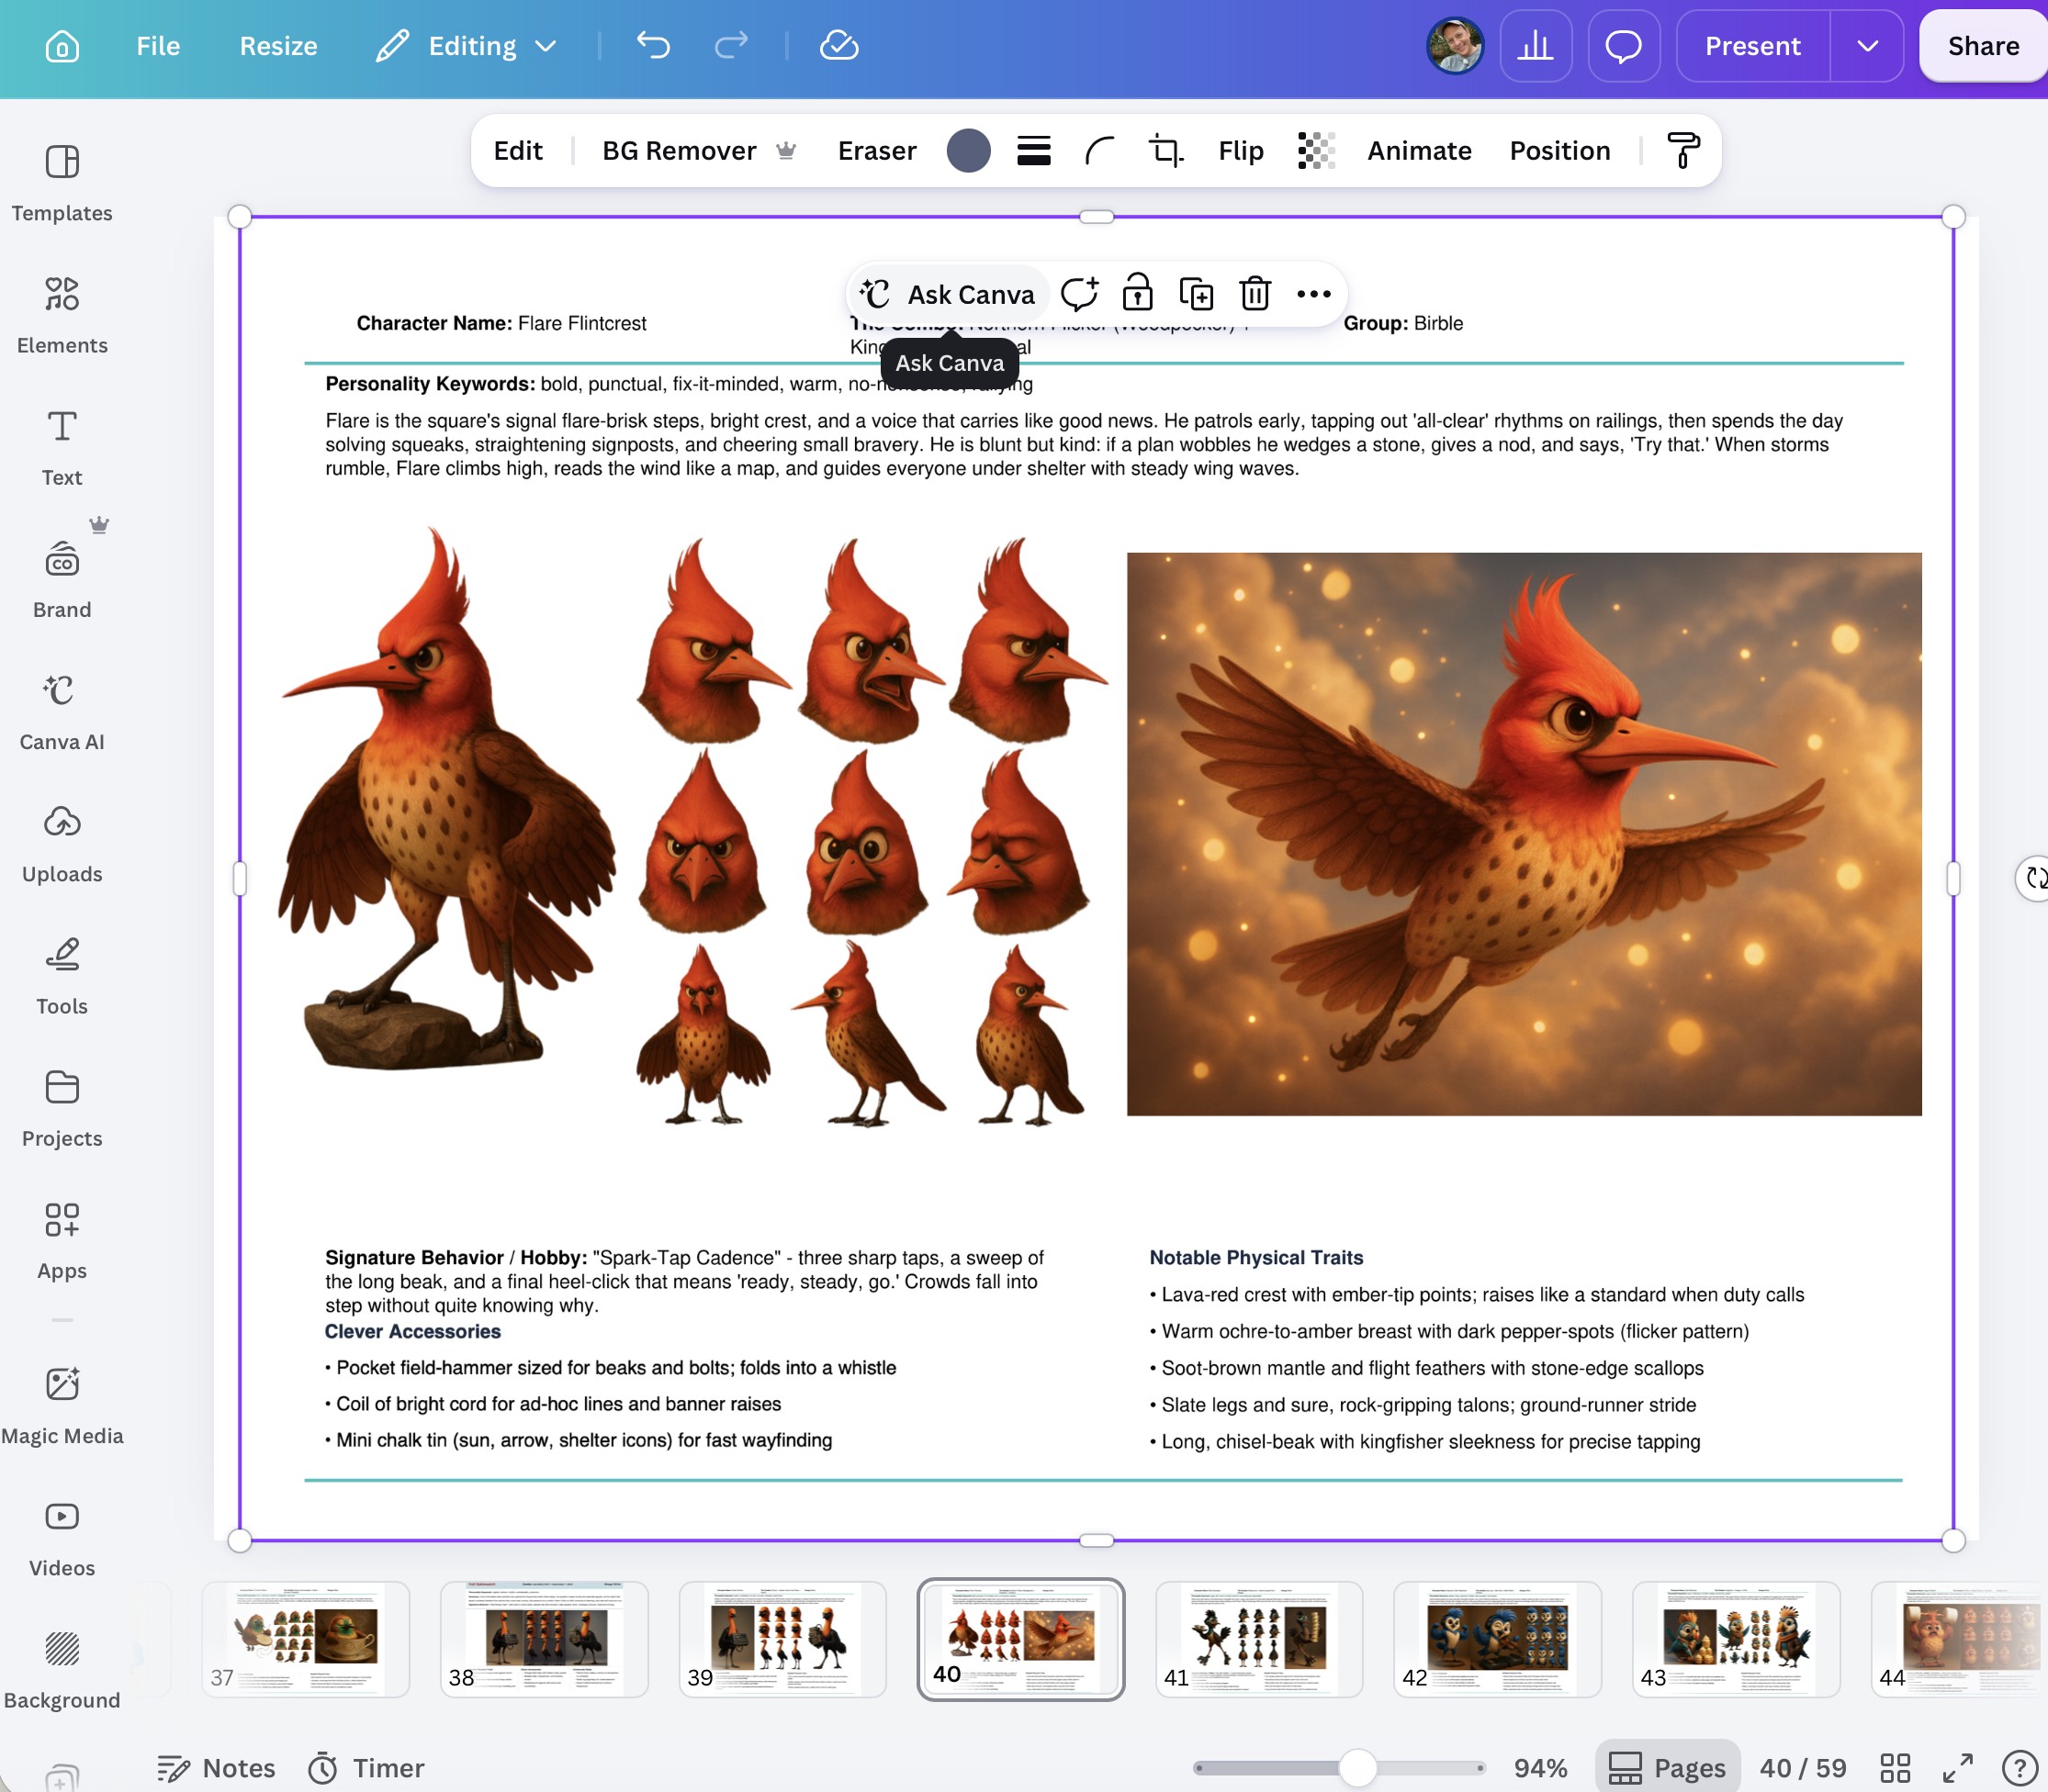Open the analytics insights chart icon
The width and height of the screenshot is (2048, 1792).
click(1536, 46)
